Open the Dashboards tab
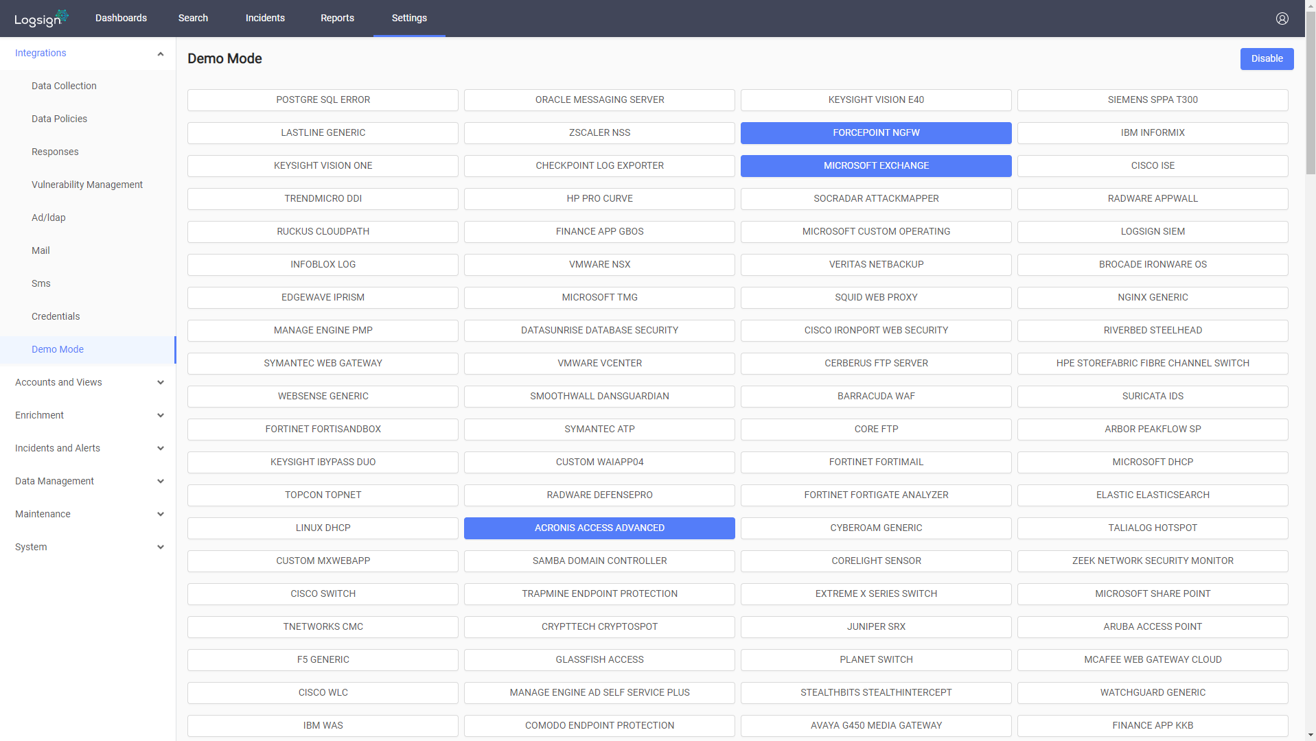Screen dimensions: 1316x741 121,18
